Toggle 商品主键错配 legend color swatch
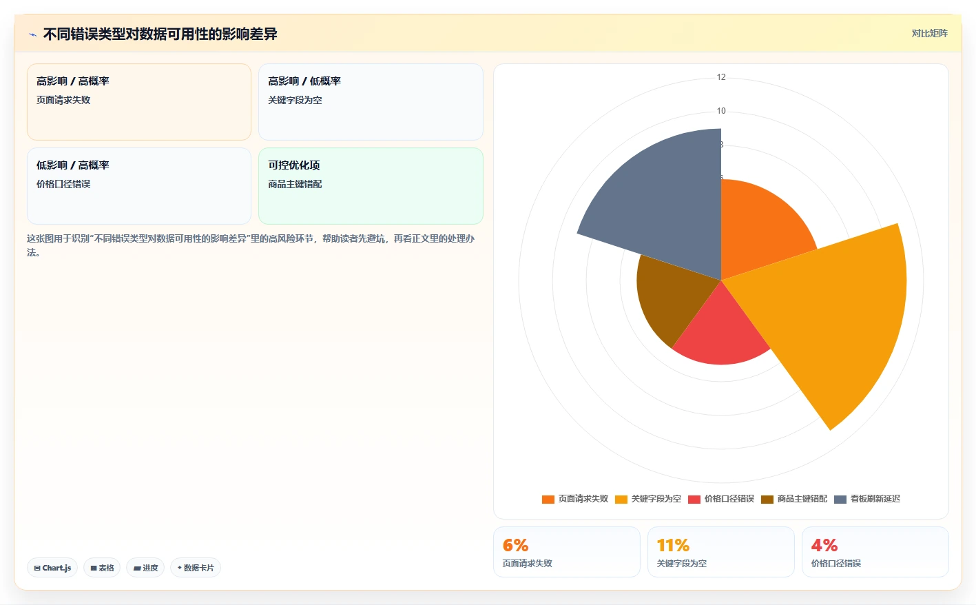This screenshot has width=976, height=605. coord(767,499)
